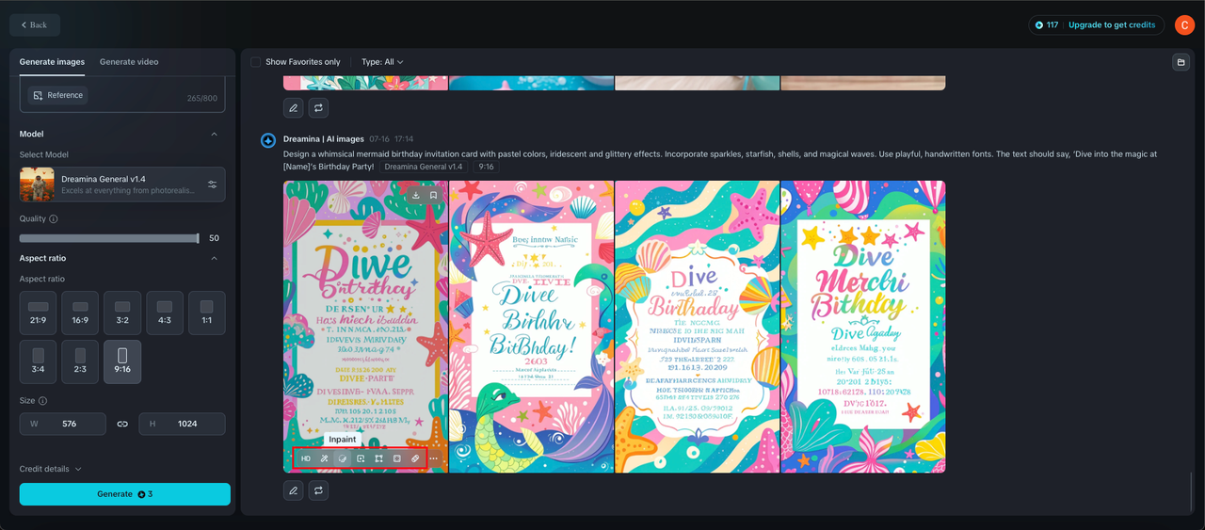
Task: Click the width input field showing 576
Action: tap(63, 424)
